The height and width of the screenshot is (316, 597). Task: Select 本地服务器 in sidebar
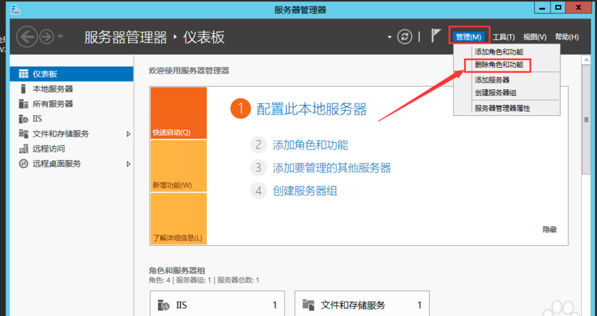point(71,89)
